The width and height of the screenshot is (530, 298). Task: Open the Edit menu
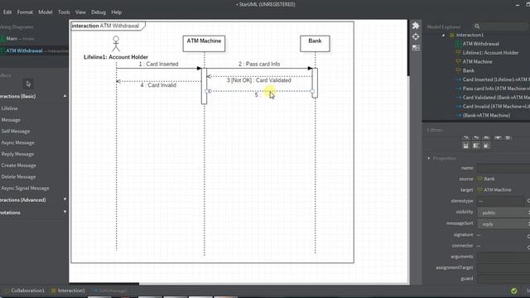point(7,12)
